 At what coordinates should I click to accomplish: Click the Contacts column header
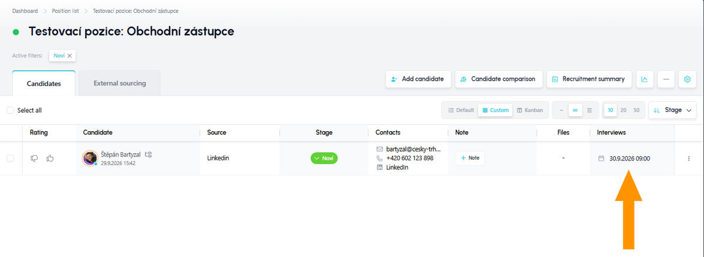(x=388, y=133)
